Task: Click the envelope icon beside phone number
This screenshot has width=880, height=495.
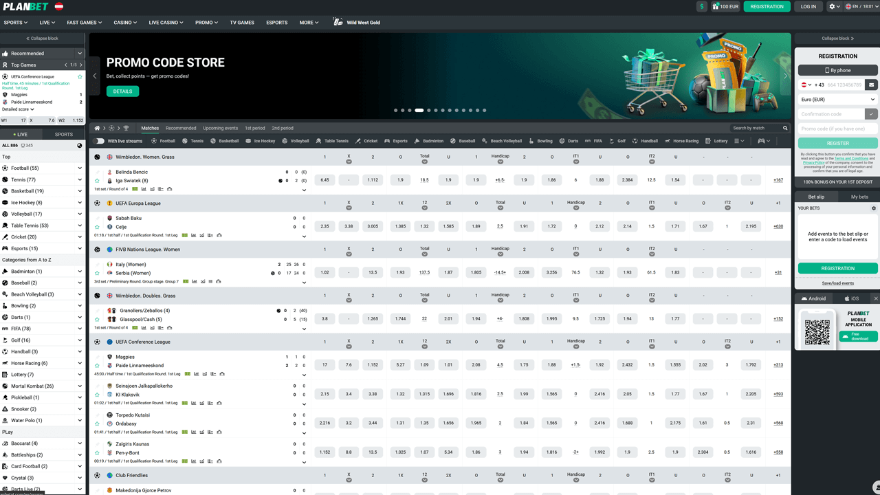Action: coord(872,85)
